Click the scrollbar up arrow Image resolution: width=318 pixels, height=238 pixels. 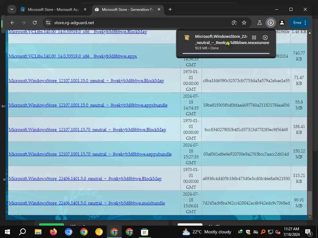tap(310, 33)
